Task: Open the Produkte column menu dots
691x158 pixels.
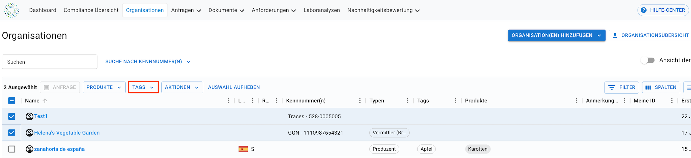Action: 576,101
